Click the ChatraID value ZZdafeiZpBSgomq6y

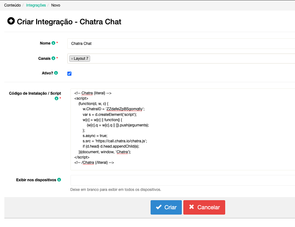pyautogui.click(x=124, y=109)
